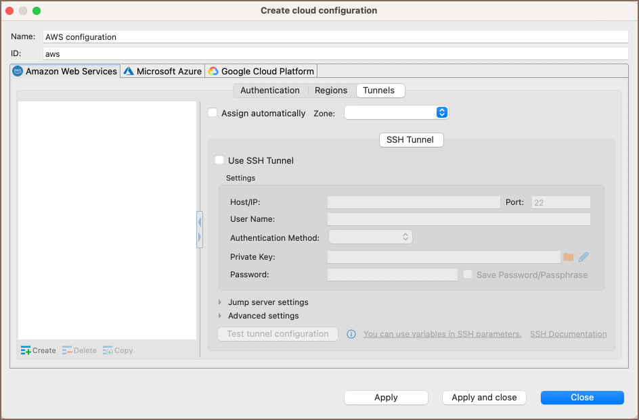Switch to the Microsoft Azure tab
639x420 pixels.
click(162, 71)
